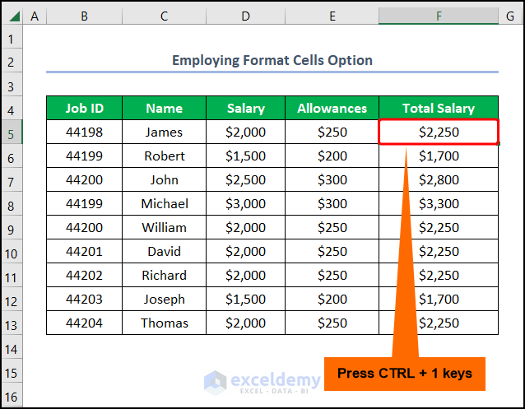525x409 pixels.
Task: Click Robert's Allowances cell $200
Action: [332, 156]
